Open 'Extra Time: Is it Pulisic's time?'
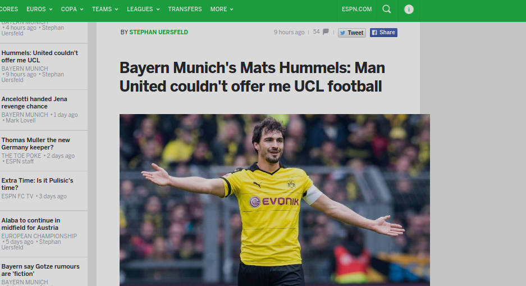Viewport: 526px width, 286px height. tap(37, 184)
